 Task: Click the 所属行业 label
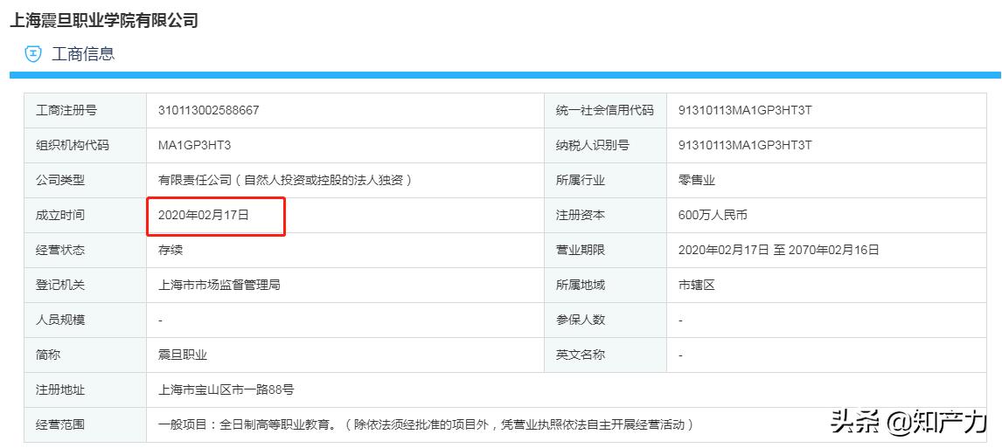pos(581,181)
